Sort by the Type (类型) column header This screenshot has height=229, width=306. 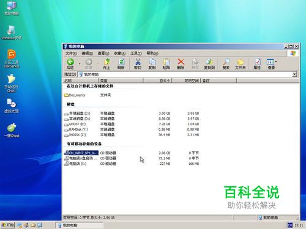121,81
